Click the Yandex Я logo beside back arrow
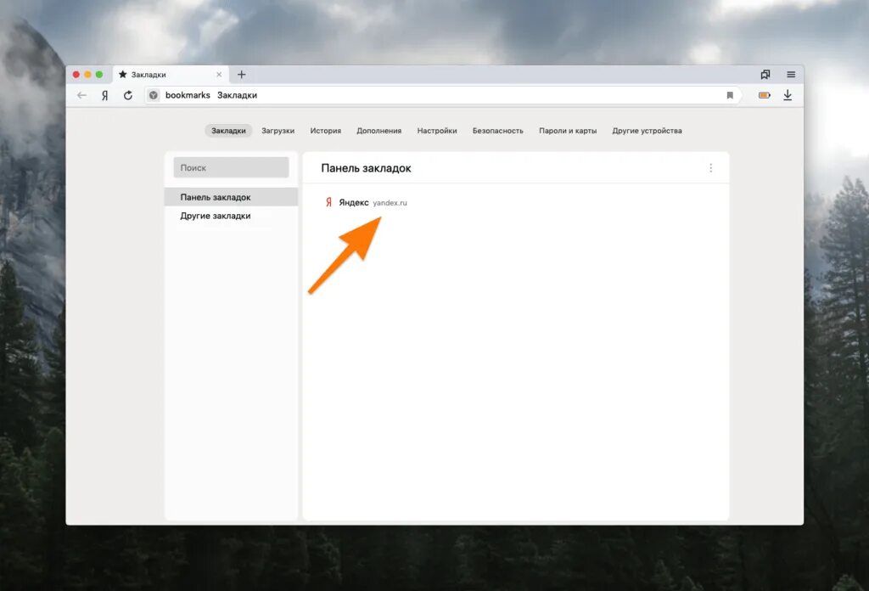Image resolution: width=869 pixels, height=591 pixels. pos(104,95)
